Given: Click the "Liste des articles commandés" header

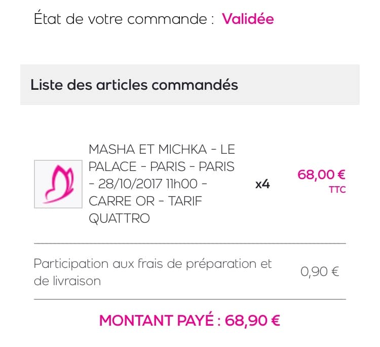Looking at the screenshot, I should pos(134,84).
